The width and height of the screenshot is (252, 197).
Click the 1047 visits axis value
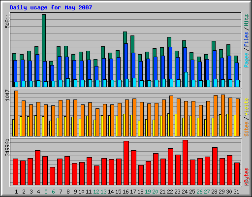tap(7, 95)
